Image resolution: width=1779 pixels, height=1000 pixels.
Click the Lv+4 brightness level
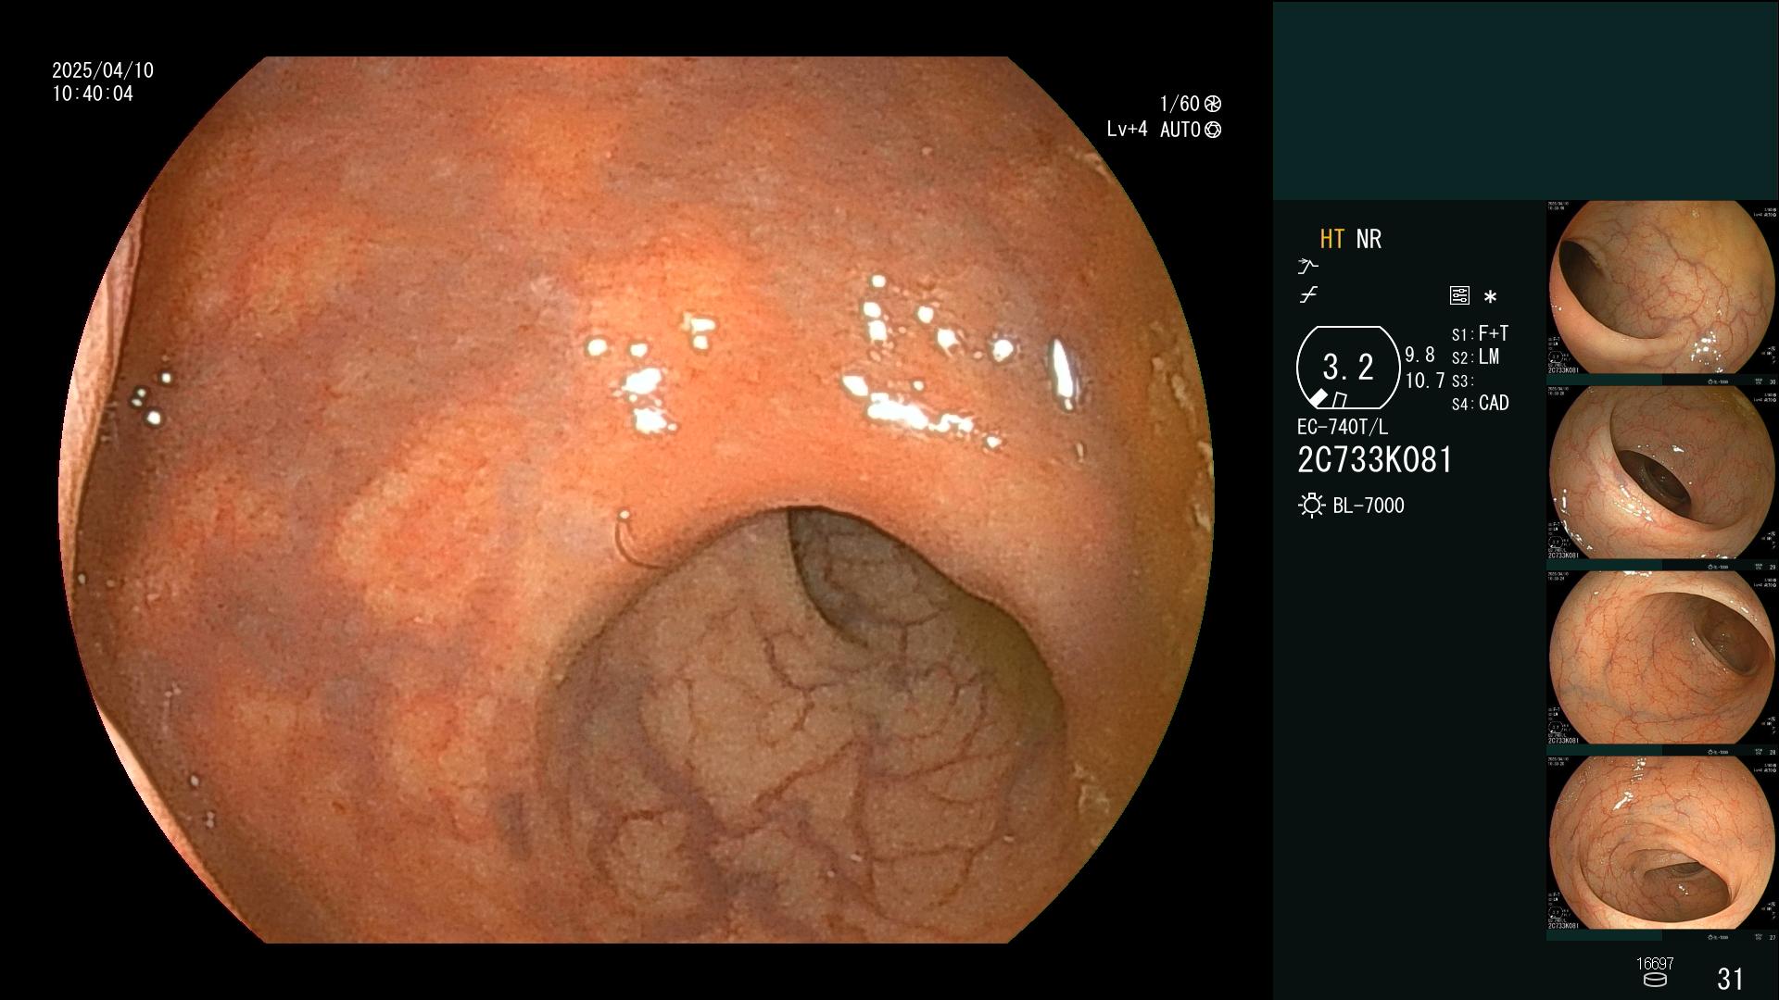coord(1127,130)
